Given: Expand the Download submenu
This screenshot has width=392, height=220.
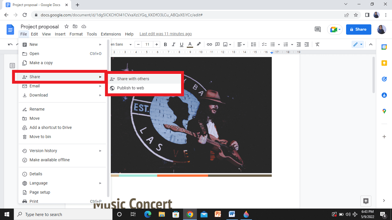Looking at the screenshot, I should pos(39,95).
